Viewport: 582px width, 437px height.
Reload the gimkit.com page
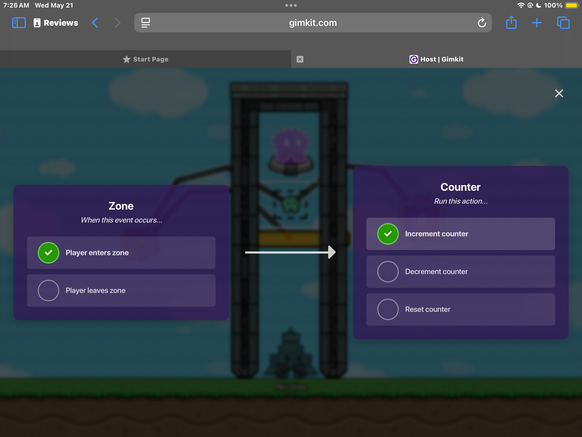(x=482, y=23)
